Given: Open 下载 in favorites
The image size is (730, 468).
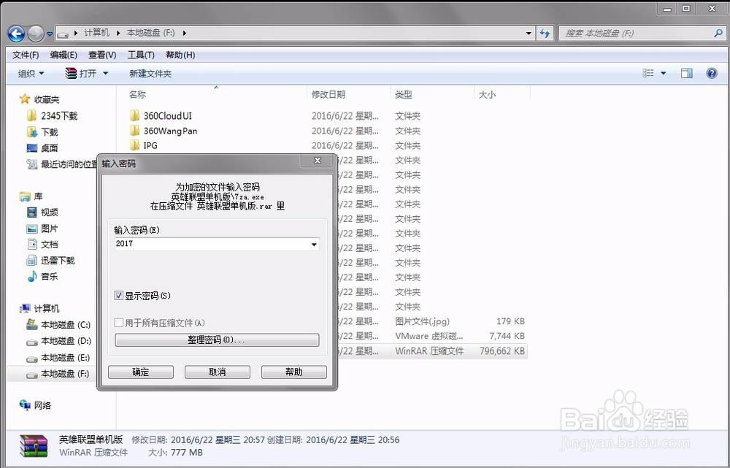Looking at the screenshot, I should tap(42, 132).
